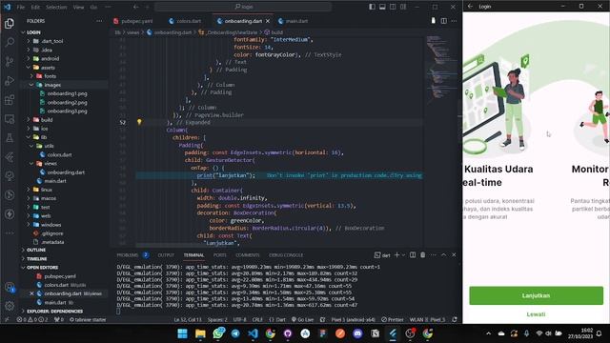The width and height of the screenshot is (610, 343).
Task: Open the Selection menu
Action: click(56, 7)
